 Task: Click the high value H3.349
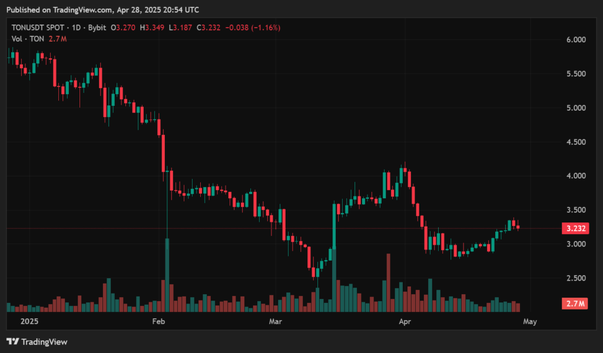click(x=152, y=28)
